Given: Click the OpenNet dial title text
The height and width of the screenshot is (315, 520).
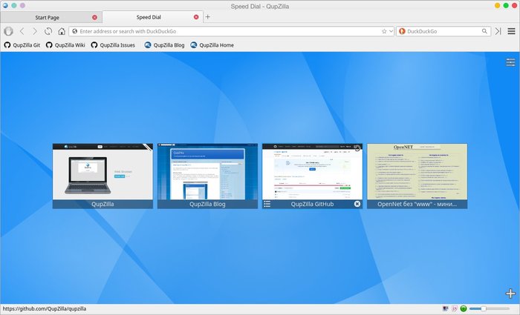Looking at the screenshot, I should [417, 204].
